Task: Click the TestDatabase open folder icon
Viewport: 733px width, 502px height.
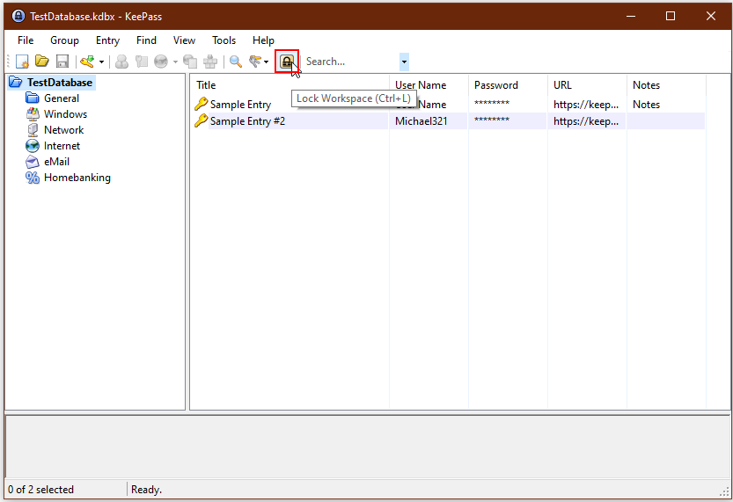Action: (x=16, y=82)
